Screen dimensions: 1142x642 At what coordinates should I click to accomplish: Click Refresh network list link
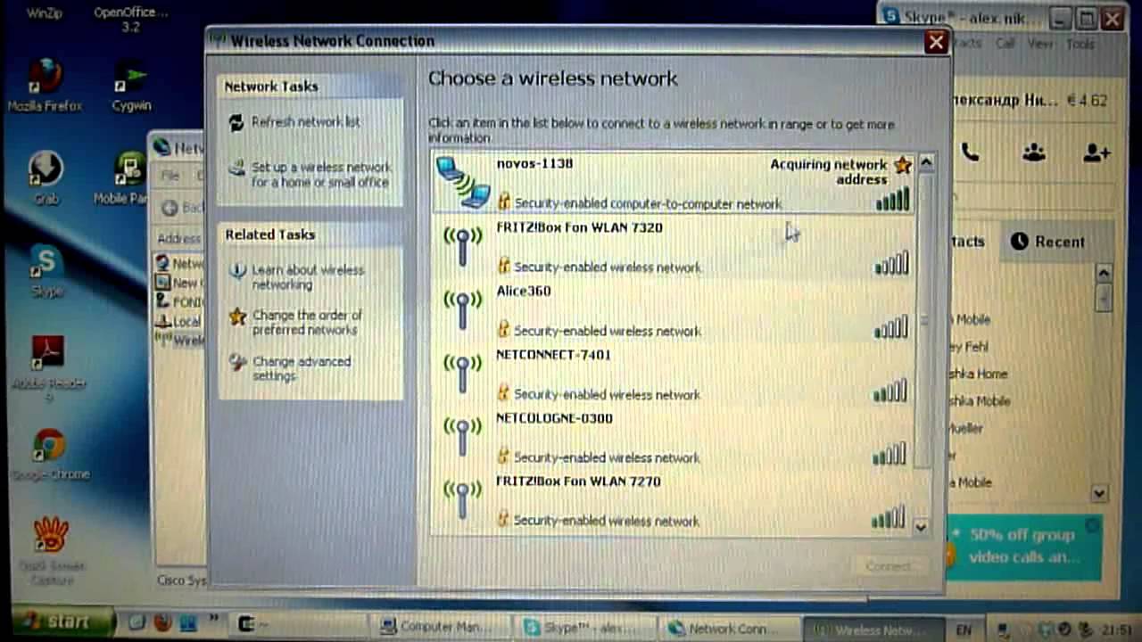(305, 122)
